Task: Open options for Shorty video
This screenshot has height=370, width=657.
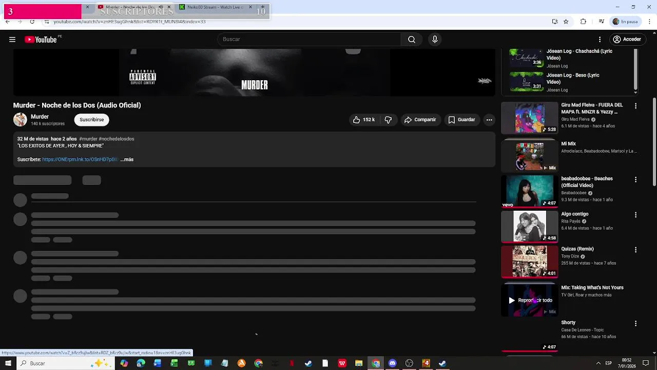Action: point(635,324)
